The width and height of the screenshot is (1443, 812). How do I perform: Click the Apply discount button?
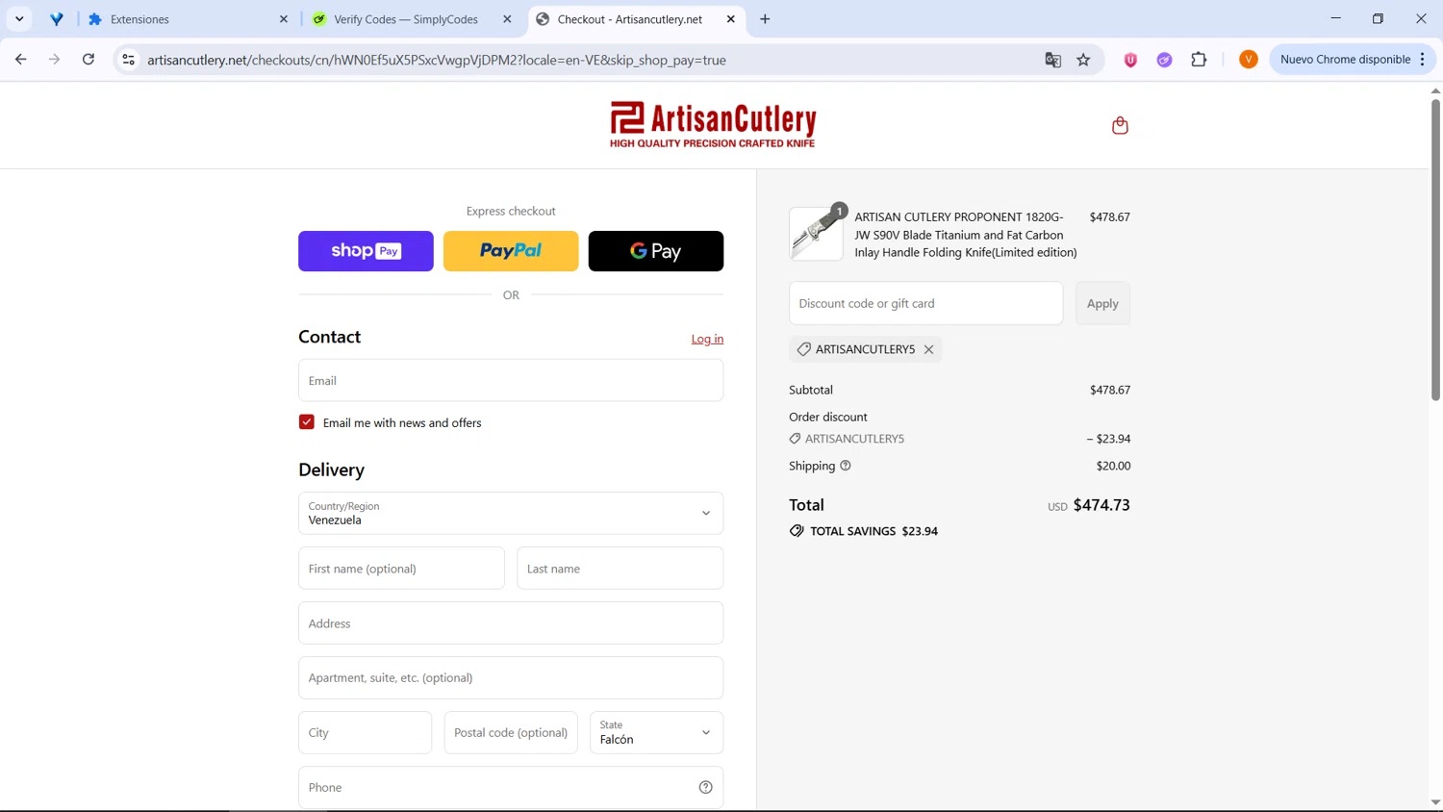(x=1102, y=303)
